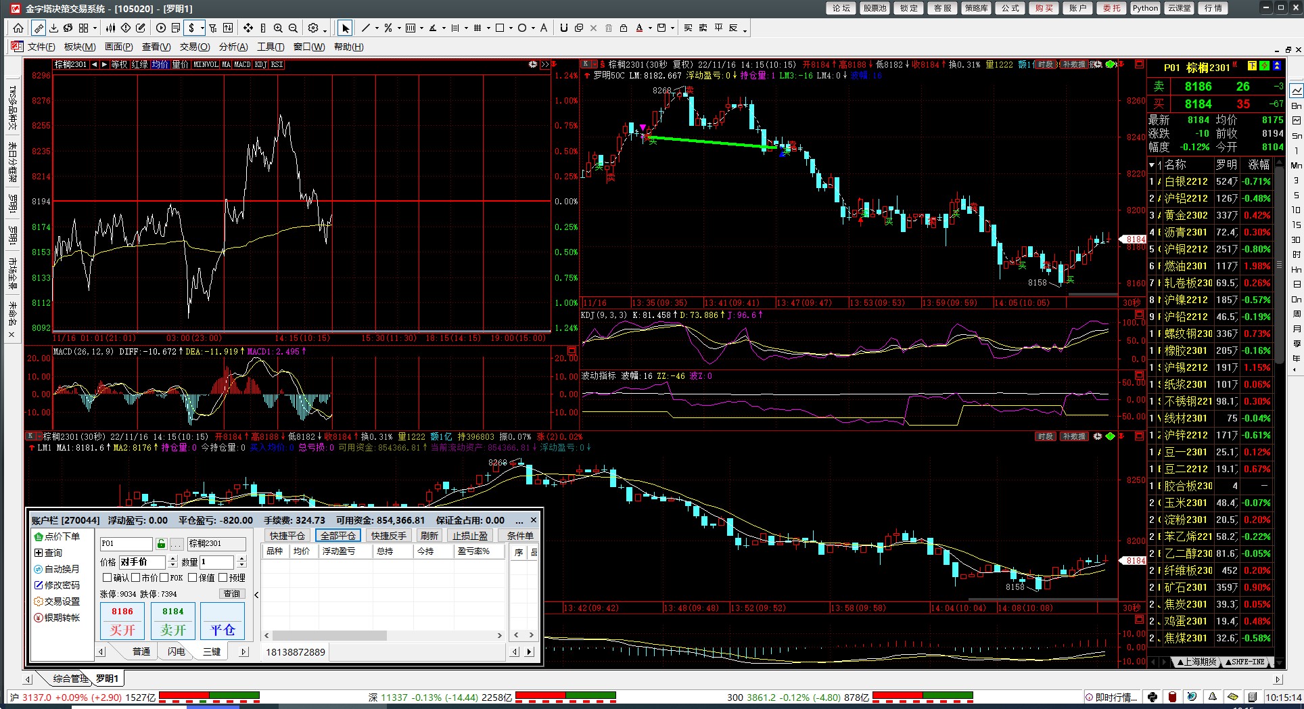Click the settings gear toolbar icon
This screenshot has height=709, width=1304.
click(313, 28)
